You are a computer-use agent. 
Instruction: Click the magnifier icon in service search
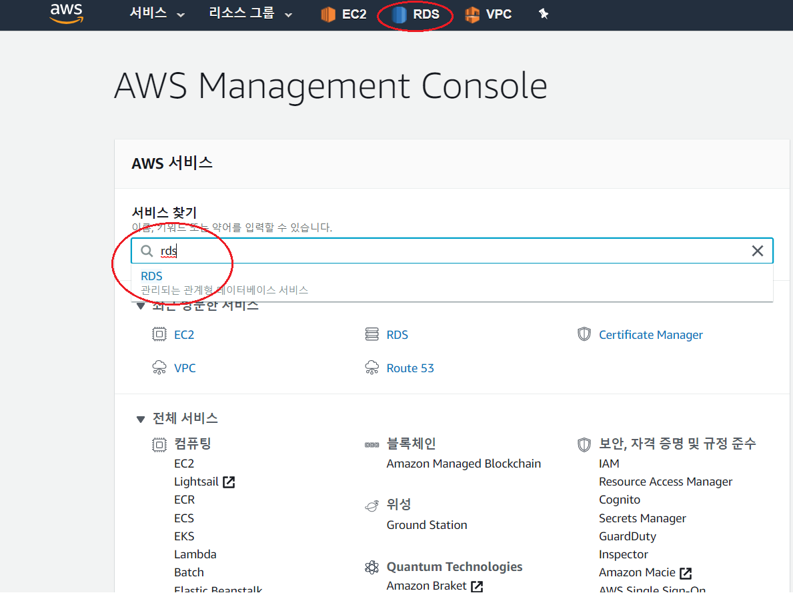click(147, 251)
